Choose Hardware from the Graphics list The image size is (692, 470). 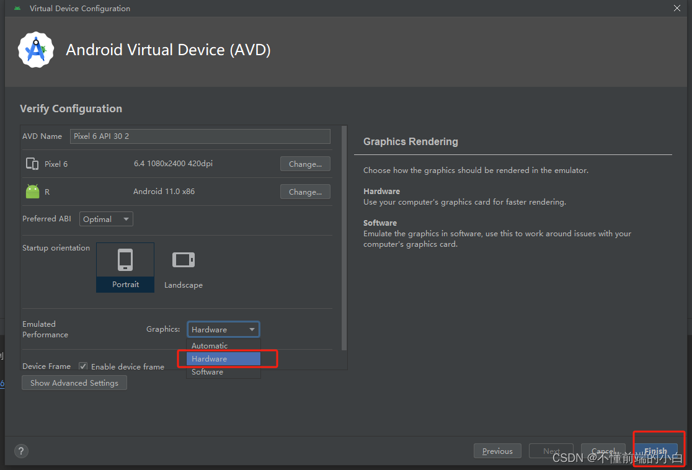pos(223,359)
